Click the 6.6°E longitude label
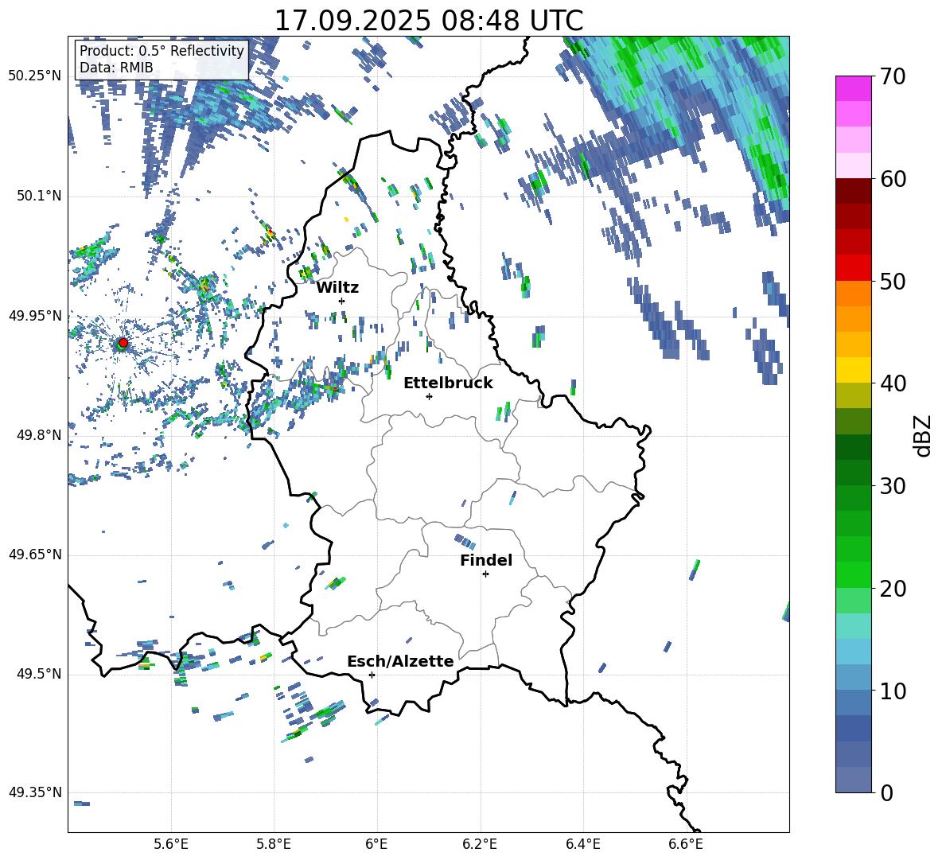Viewport: 942px width, 860px height. pyautogui.click(x=686, y=844)
